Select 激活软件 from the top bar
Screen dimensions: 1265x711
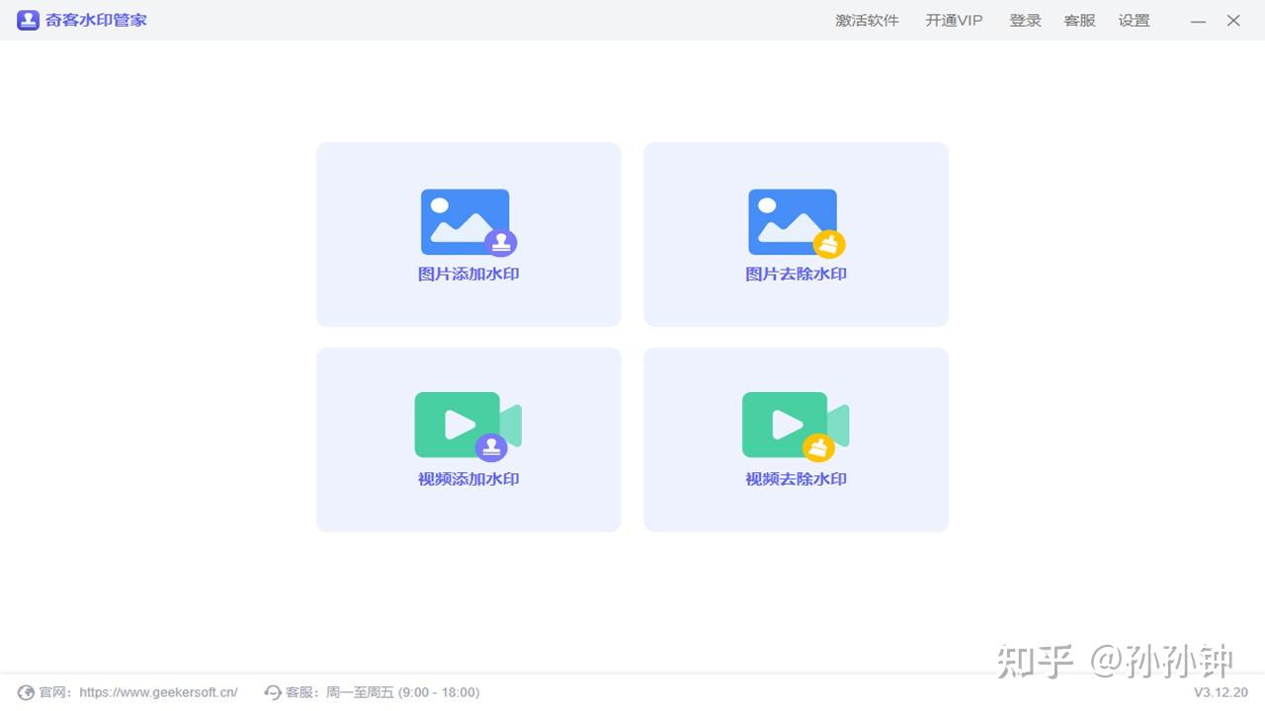[x=867, y=20]
